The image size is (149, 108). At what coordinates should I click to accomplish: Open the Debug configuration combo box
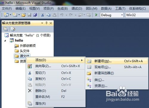pos(112,15)
